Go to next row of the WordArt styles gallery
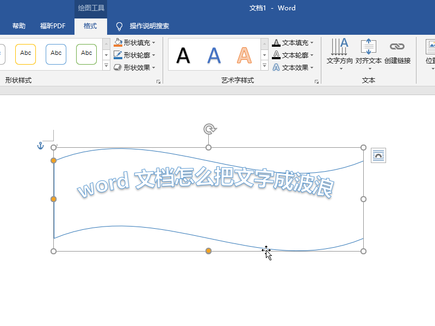The image size is (435, 326). (x=264, y=55)
